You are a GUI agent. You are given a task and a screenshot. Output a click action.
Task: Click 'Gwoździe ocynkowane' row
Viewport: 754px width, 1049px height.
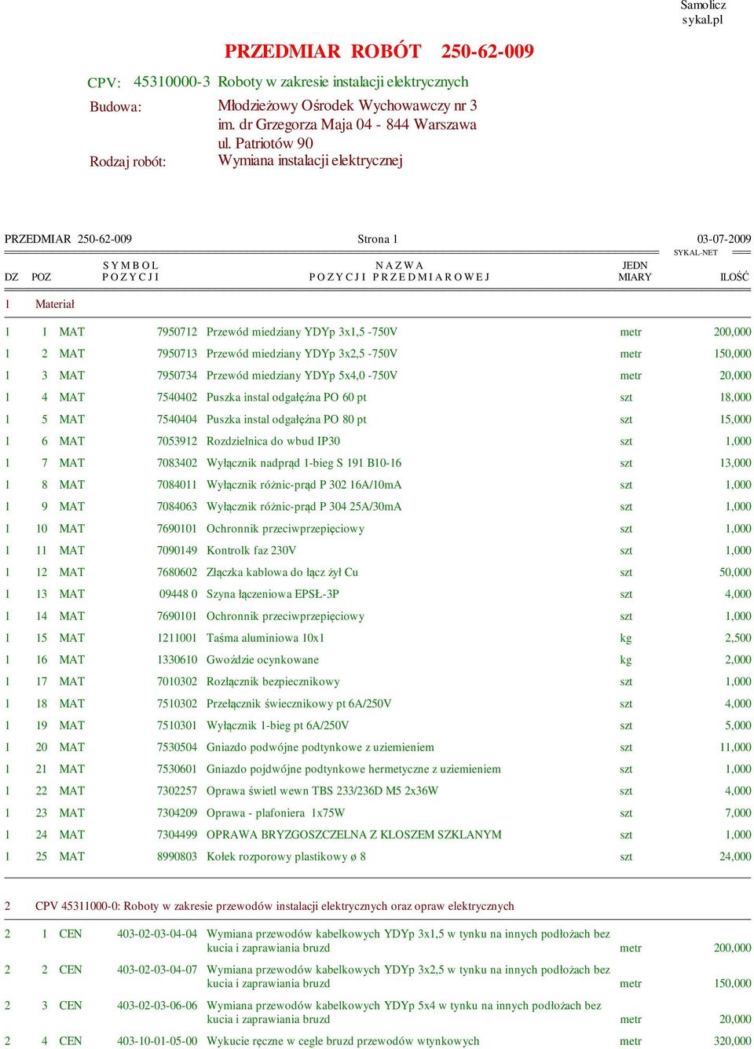(377, 660)
